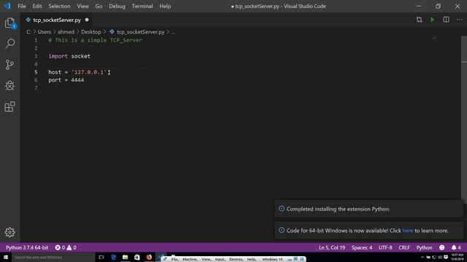
Task: Open notifications bell in status bar
Action: (x=456, y=247)
